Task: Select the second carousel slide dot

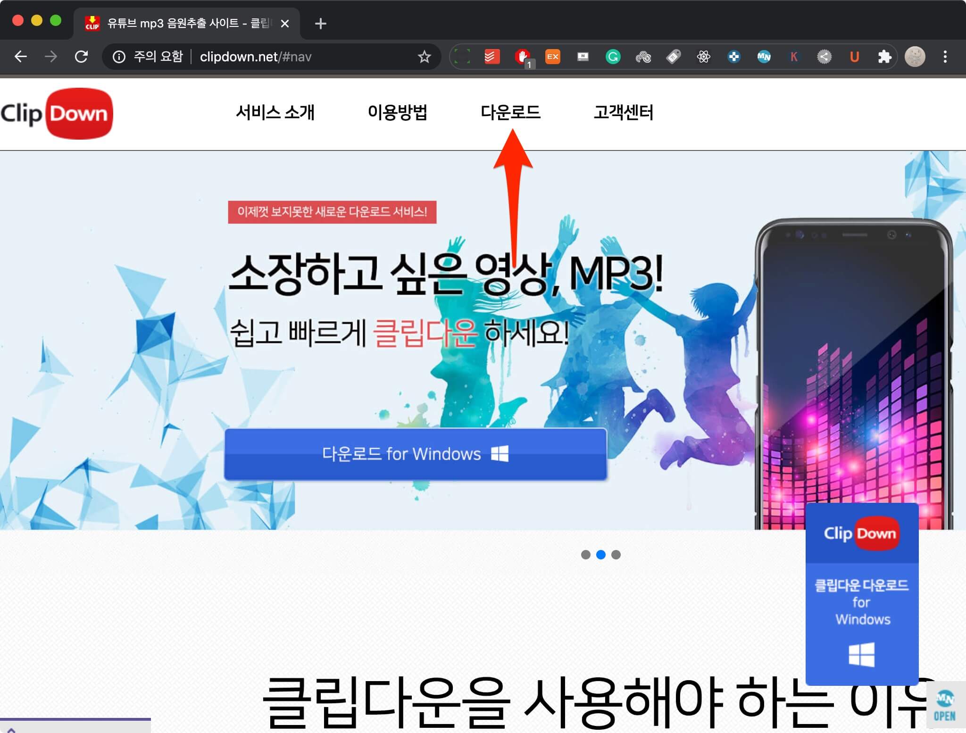Action: click(x=600, y=555)
